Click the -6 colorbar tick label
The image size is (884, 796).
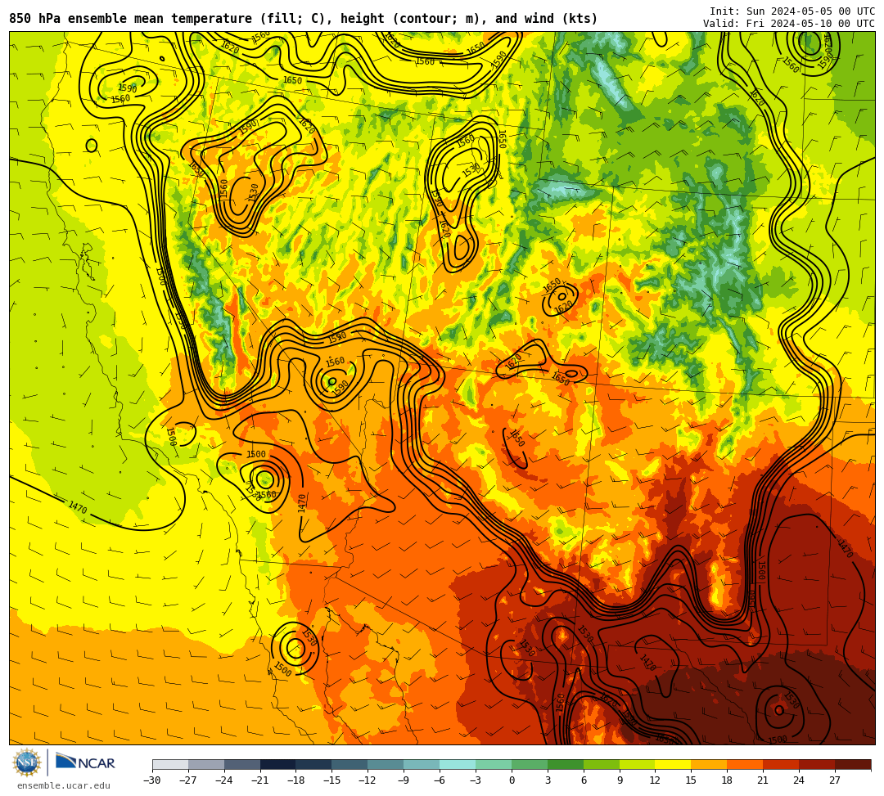(x=440, y=780)
